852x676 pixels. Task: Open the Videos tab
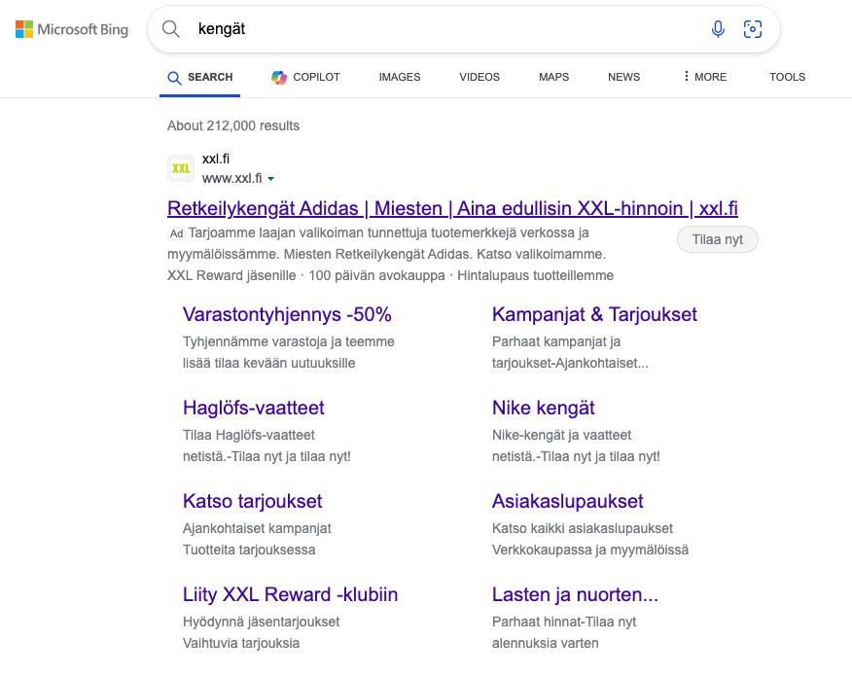(479, 77)
